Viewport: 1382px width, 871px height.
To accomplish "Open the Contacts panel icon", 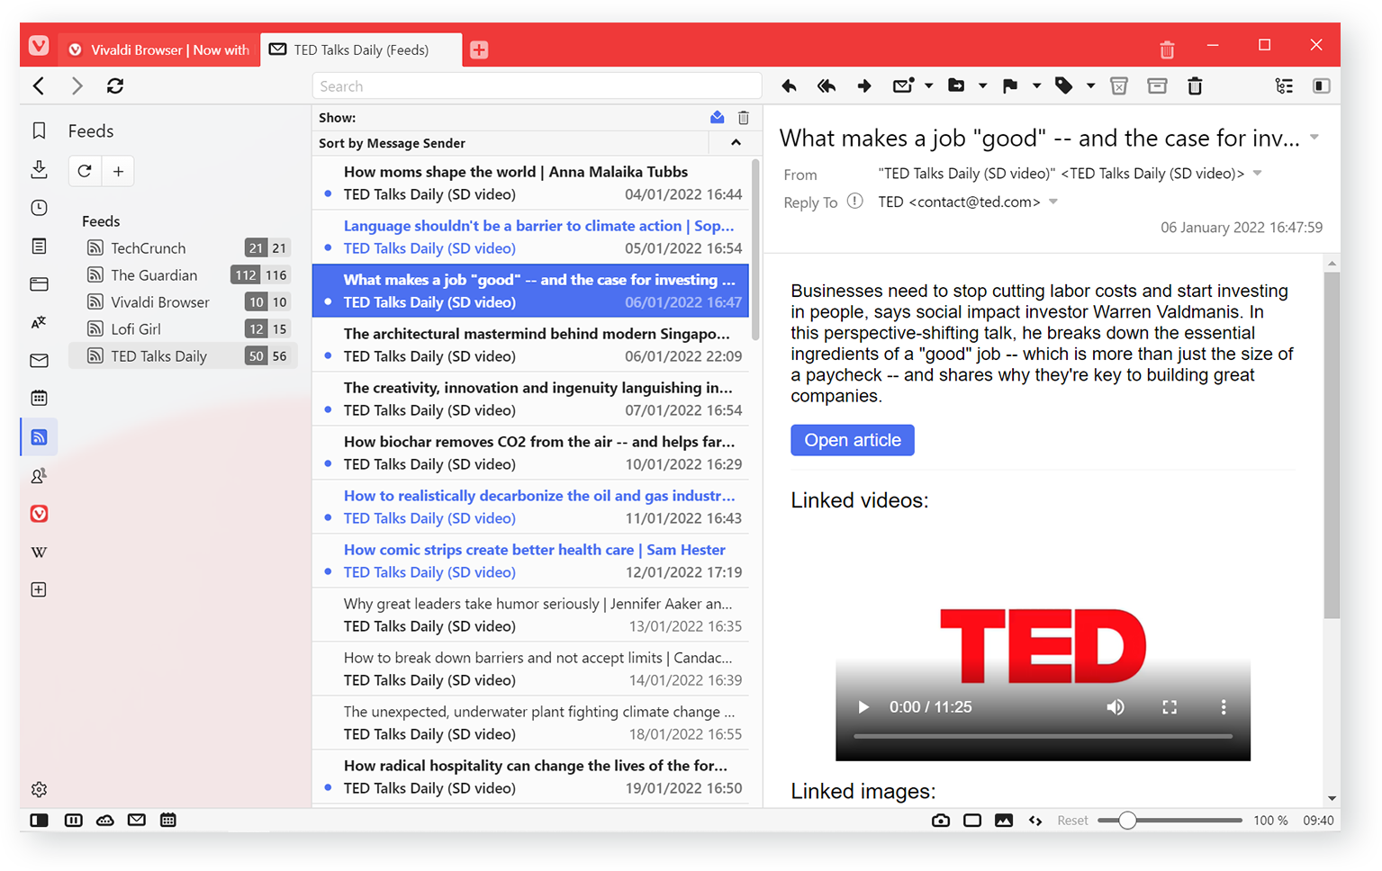I will 39,476.
